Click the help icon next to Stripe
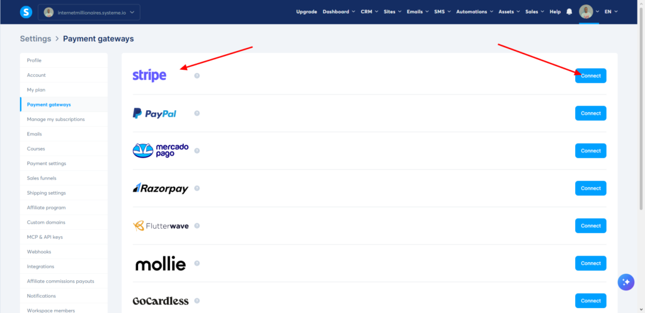This screenshot has width=645, height=313. tap(197, 76)
